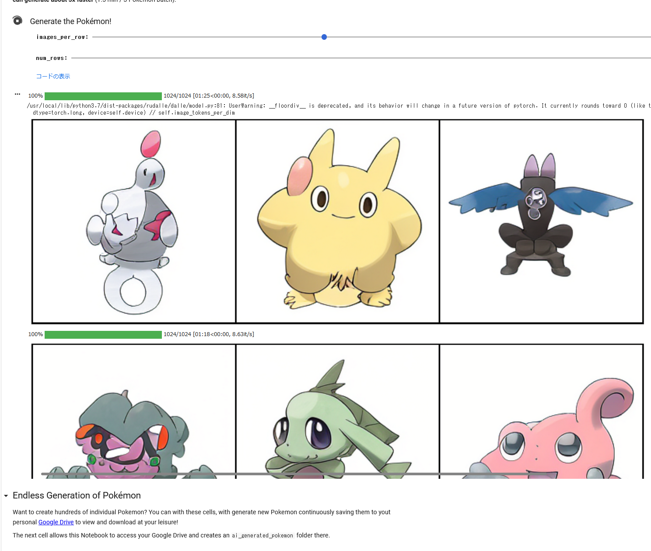Screen dimensions: 651x551
Task: Click the second green 100% progress bar
Action: [103, 334]
